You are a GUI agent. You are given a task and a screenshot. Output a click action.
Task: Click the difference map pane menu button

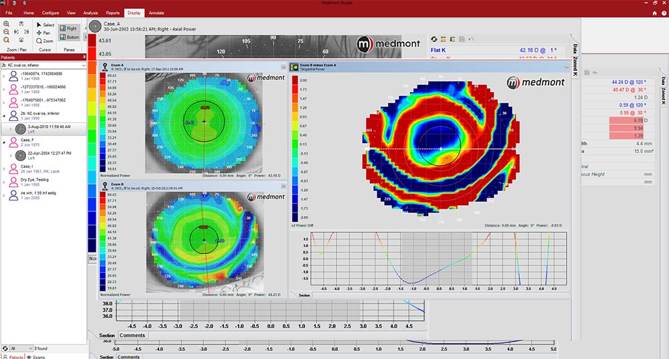(567, 67)
